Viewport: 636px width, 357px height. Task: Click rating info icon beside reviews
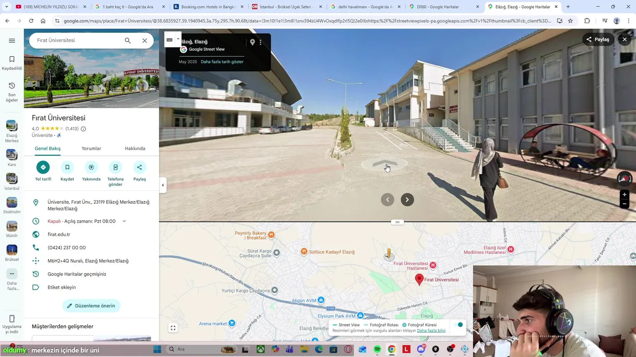pyautogui.click(x=83, y=129)
